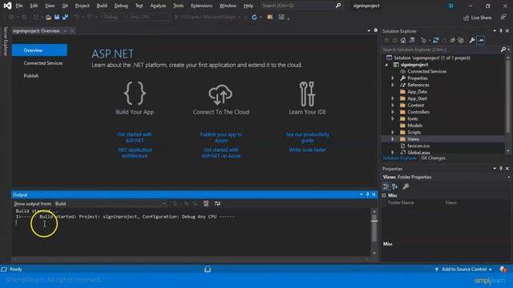Open the Extensions menu
The image size is (513, 288).
[201, 6]
